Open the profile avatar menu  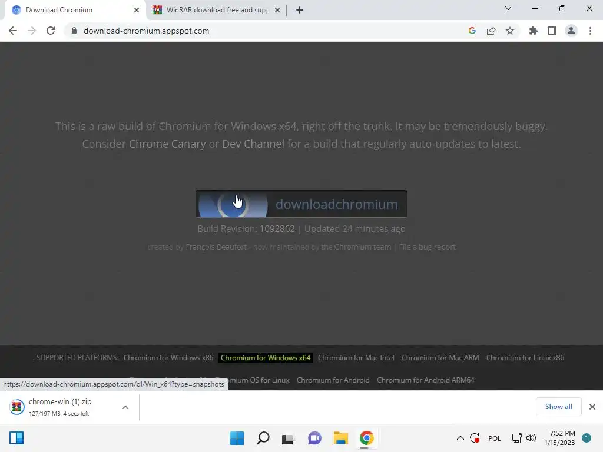(x=571, y=31)
